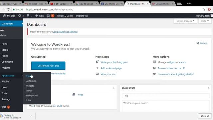The image size is (213, 120).
Task: Click Purge SG Cache in admin bar
Action: 65,16
